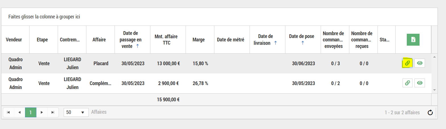Viewport: 446px width, 129px height.
Task: Jump to last page of results
Action: tap(53, 112)
